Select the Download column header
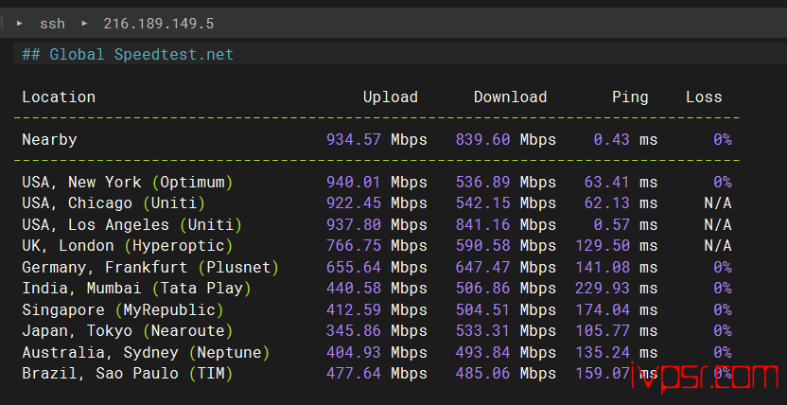This screenshot has width=787, height=405. coord(510,97)
